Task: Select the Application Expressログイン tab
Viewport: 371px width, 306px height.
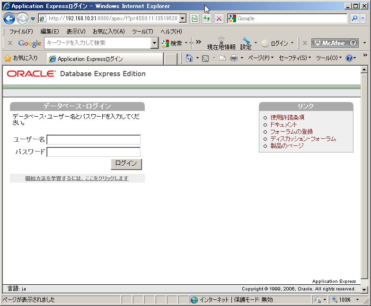Action: point(105,59)
